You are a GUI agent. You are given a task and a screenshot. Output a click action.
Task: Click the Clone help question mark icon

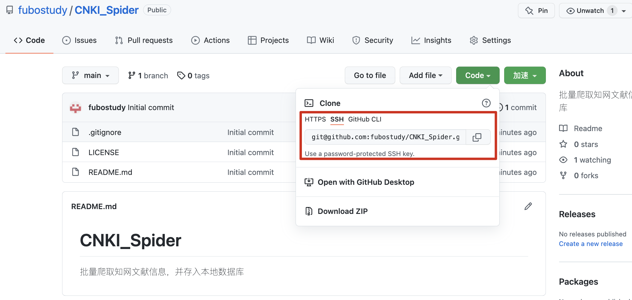pyautogui.click(x=486, y=103)
